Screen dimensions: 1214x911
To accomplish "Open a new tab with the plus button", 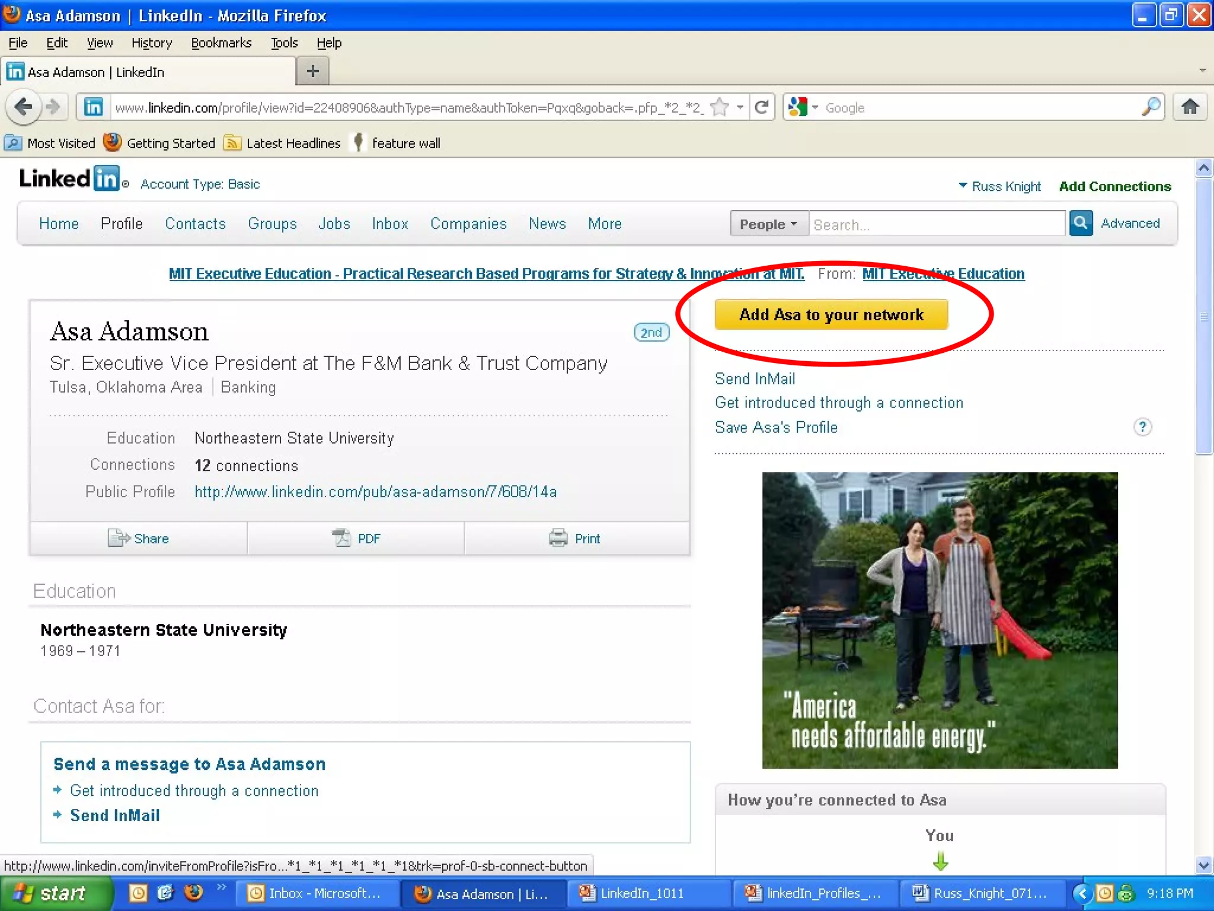I will click(312, 72).
